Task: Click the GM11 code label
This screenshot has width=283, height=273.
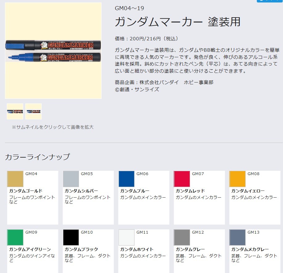Action: (x=142, y=232)
